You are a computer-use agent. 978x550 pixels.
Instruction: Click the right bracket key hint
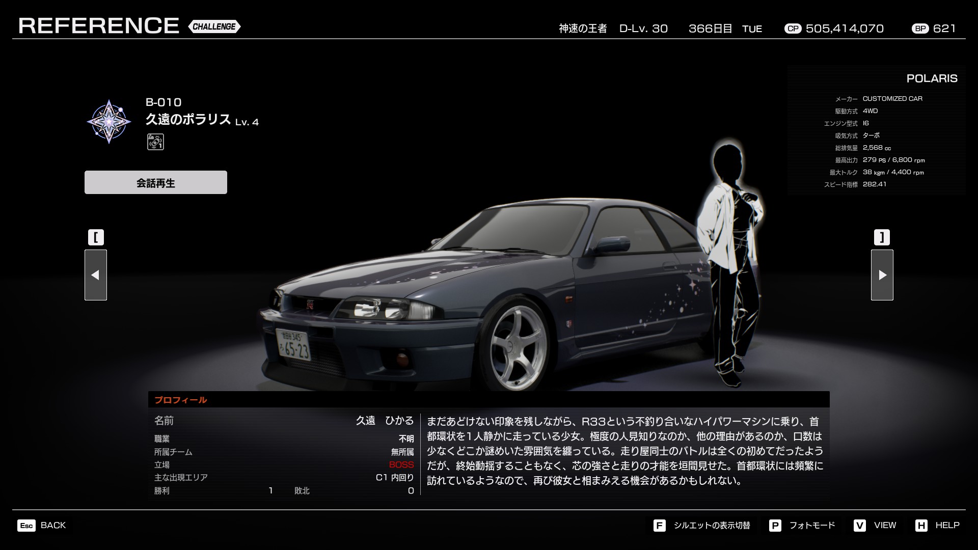point(882,237)
